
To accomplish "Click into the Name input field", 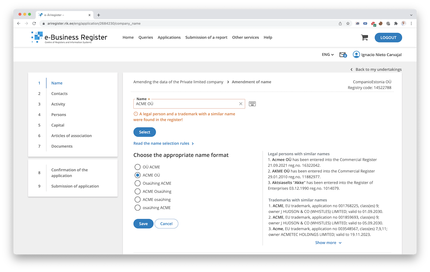I will pos(185,104).
